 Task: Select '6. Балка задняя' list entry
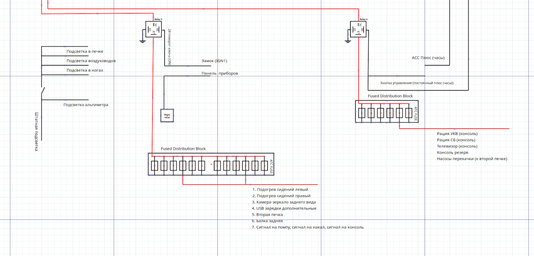pos(267,221)
